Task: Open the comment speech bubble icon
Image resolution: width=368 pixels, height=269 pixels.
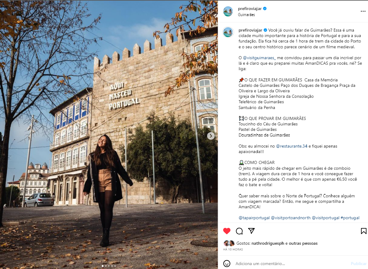Action: pos(239,231)
